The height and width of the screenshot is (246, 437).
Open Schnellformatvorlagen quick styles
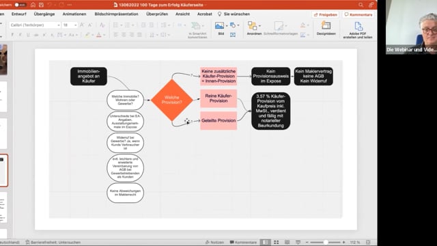click(x=281, y=29)
